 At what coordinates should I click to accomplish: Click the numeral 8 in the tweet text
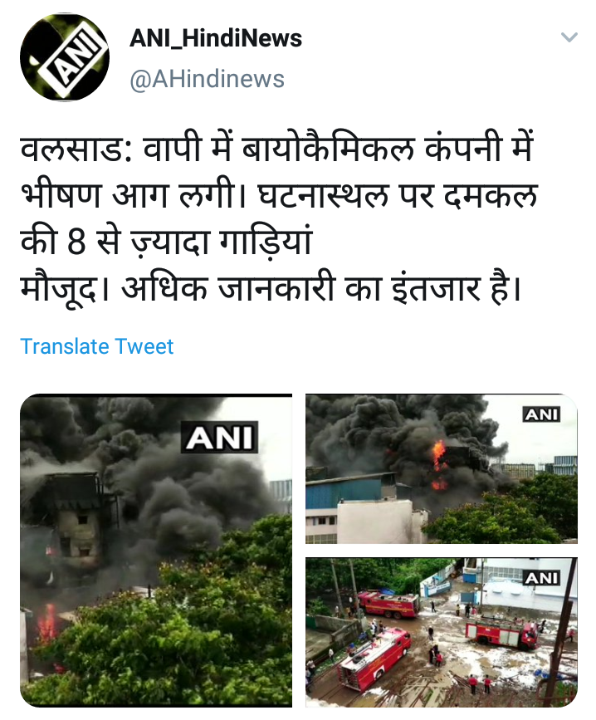click(76, 243)
